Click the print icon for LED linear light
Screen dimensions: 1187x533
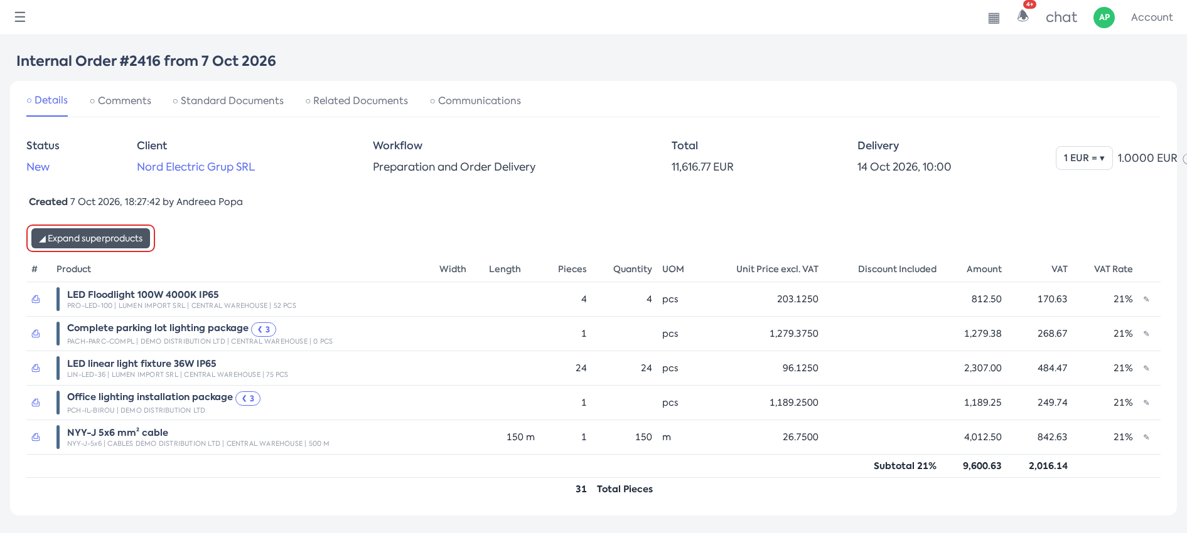pyautogui.click(x=36, y=368)
